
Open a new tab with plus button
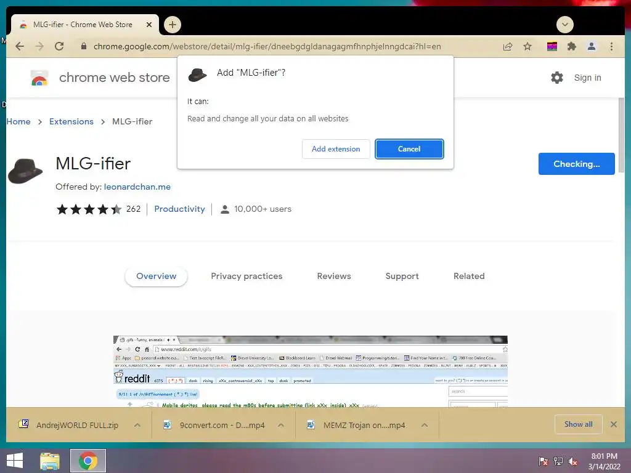pyautogui.click(x=173, y=25)
